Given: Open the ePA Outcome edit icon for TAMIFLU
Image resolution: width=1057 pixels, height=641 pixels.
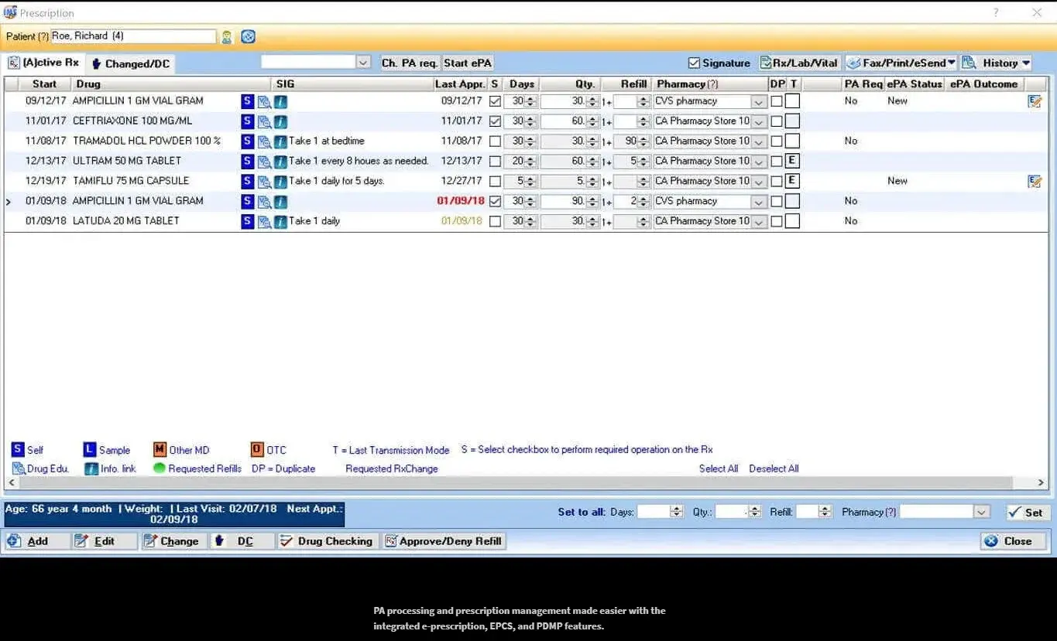Looking at the screenshot, I should pos(1035,180).
